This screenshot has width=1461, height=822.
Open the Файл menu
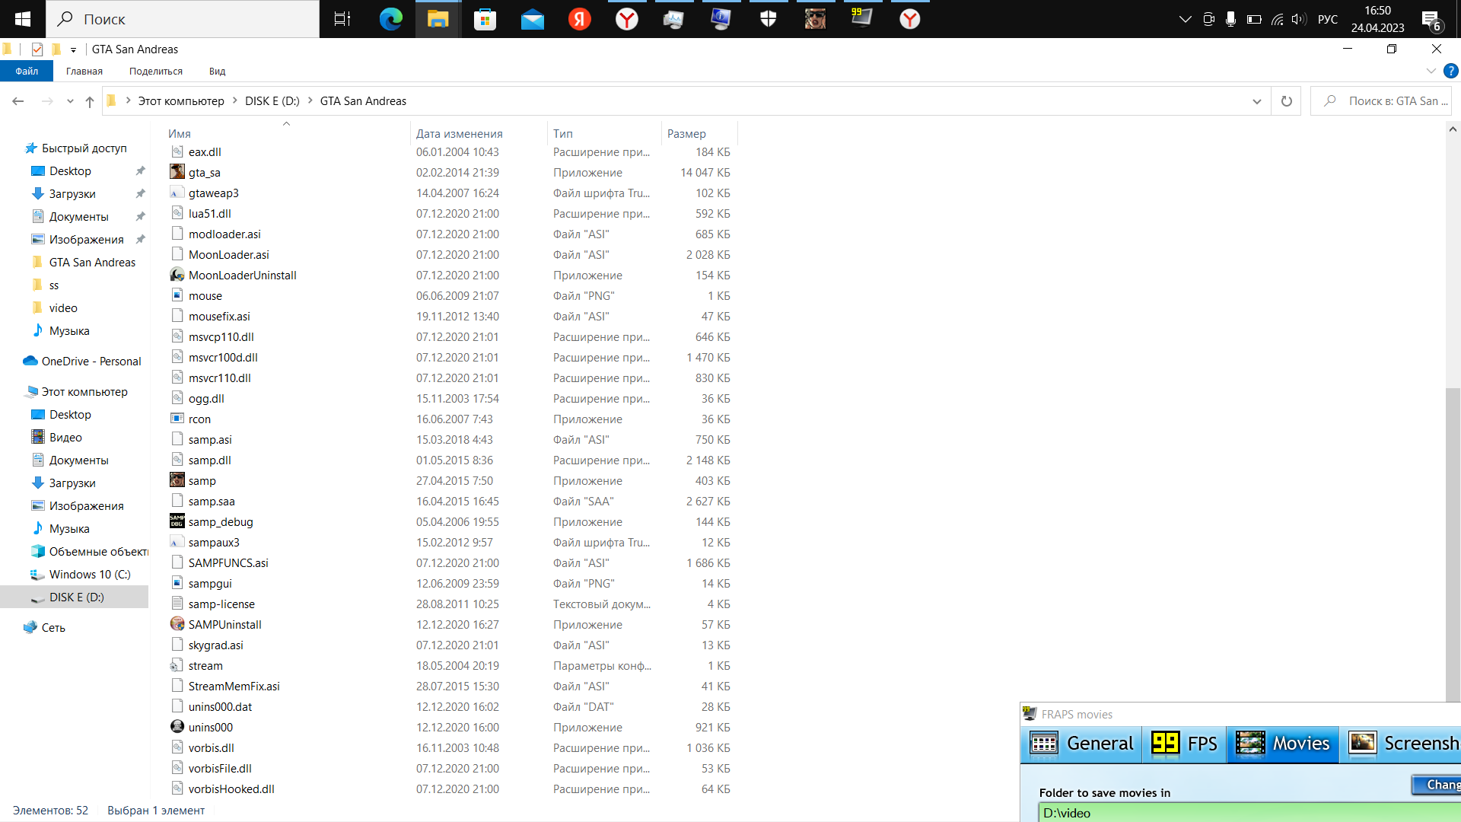27,71
